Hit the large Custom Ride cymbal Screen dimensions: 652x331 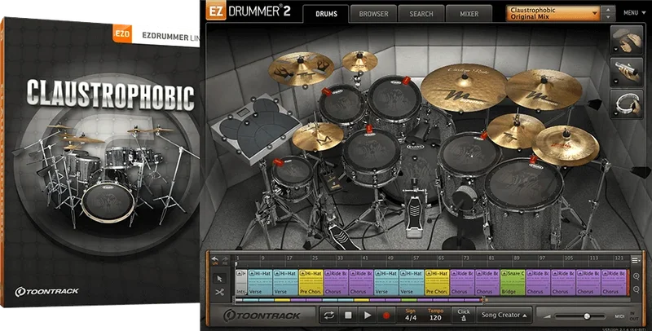point(463,88)
